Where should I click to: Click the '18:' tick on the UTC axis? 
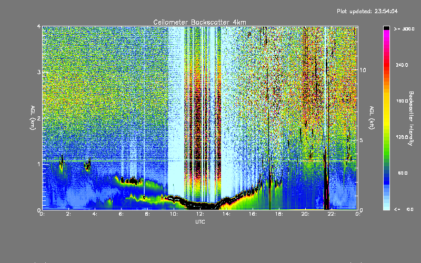point(279,214)
